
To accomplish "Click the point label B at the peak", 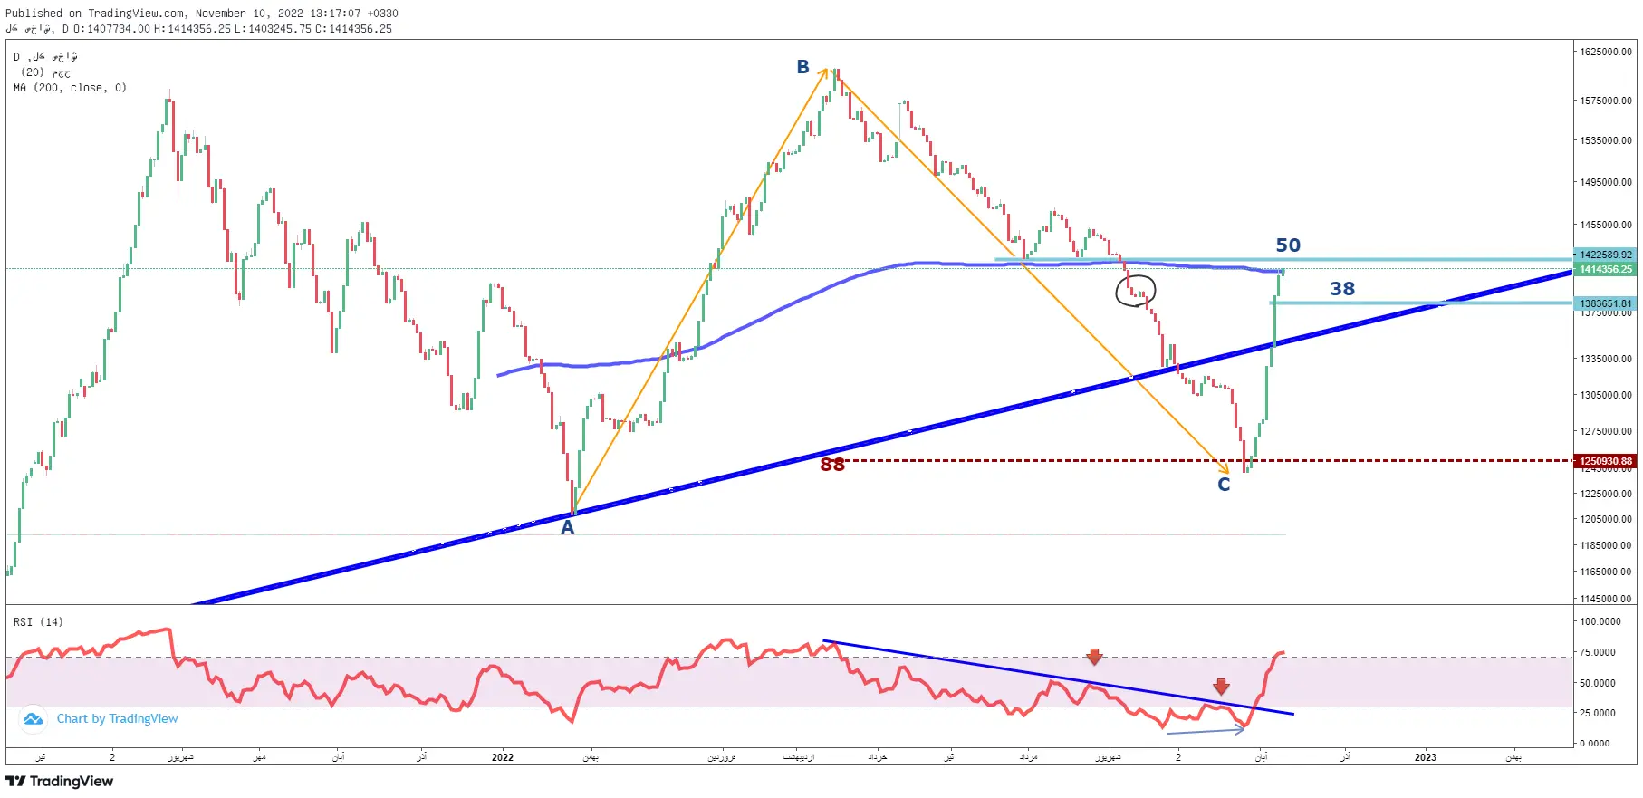I will 802,67.
